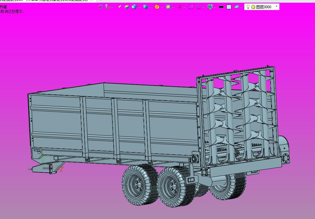Click the view orientation cube icon
315x219 pixels.
pos(146,7)
